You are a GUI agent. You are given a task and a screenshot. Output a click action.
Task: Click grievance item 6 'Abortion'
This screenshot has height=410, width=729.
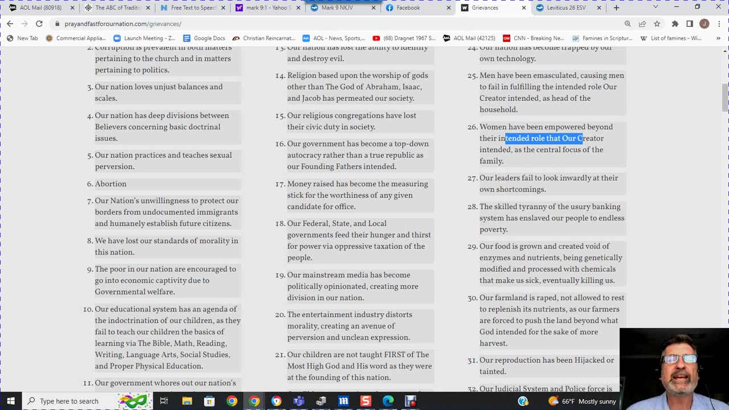tap(110, 184)
